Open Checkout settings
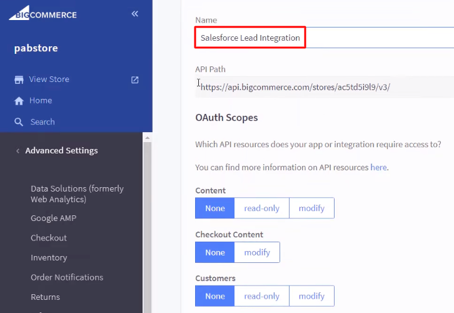 tap(49, 238)
